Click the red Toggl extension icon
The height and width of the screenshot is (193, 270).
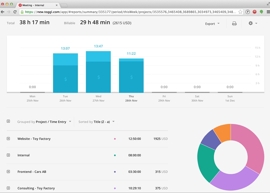[254, 12]
